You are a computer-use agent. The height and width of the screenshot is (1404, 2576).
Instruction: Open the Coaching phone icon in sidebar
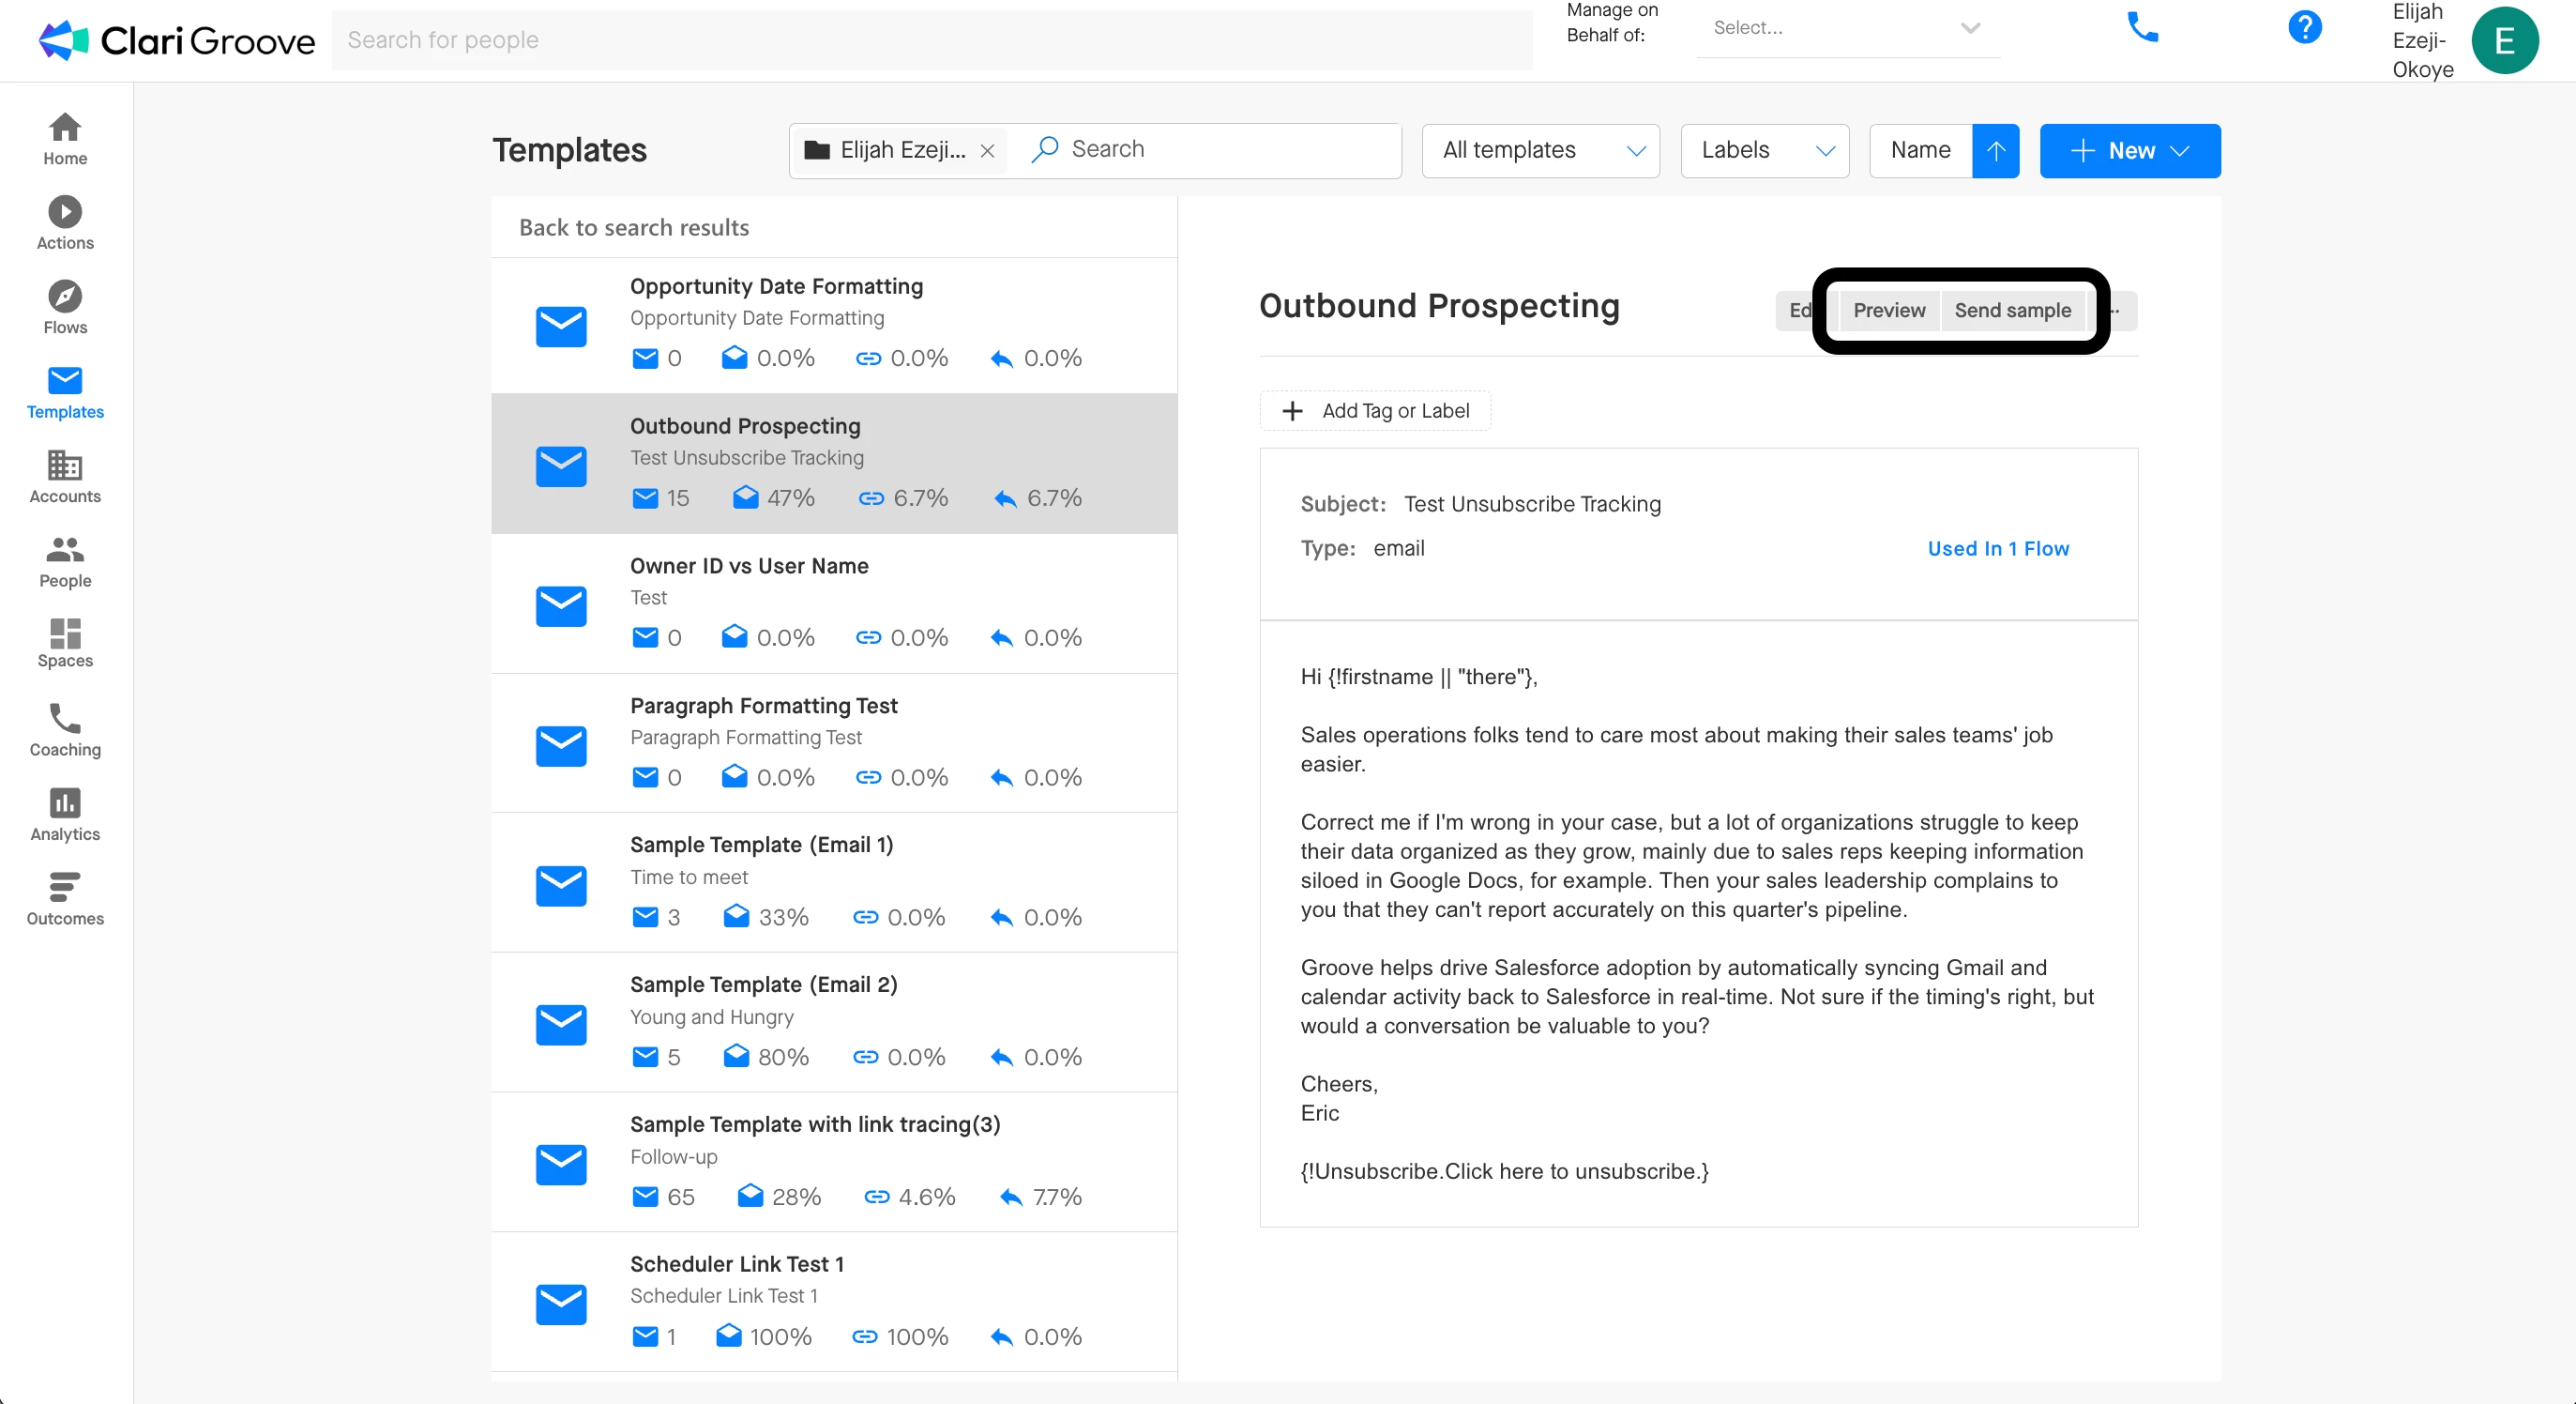(x=65, y=719)
